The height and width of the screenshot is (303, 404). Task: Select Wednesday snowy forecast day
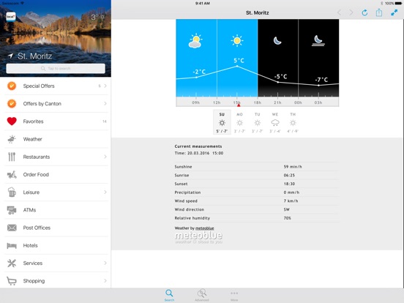275,122
